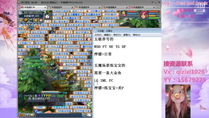Click the 房间号 room number badge
Image resolution: width=209 pixels, height=118 pixels.
pos(199,10)
